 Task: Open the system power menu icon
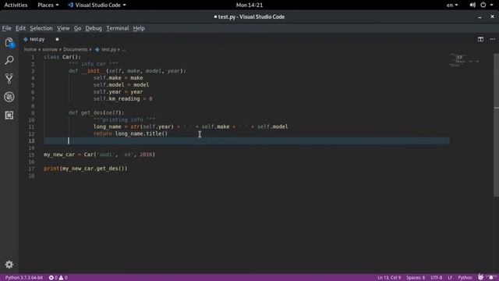pyautogui.click(x=483, y=5)
